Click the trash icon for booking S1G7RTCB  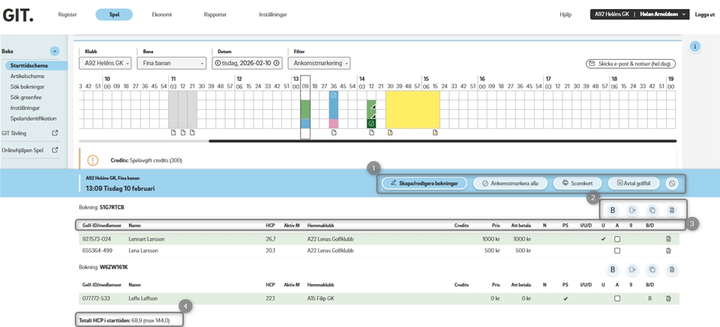point(671,211)
